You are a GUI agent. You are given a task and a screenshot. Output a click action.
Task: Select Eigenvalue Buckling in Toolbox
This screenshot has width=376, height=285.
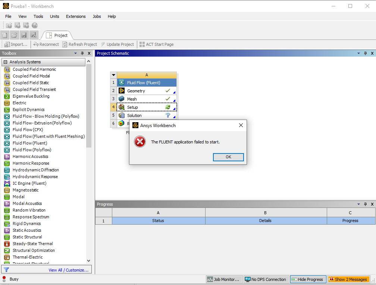point(31,96)
